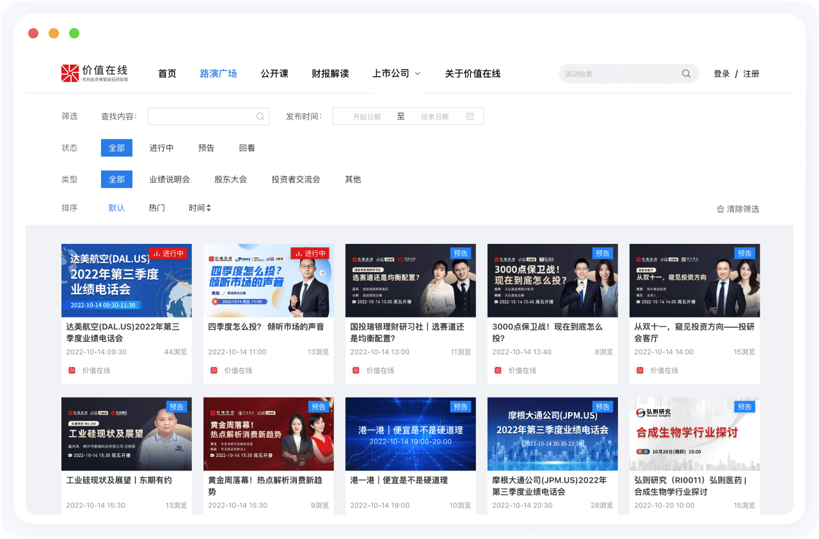The image size is (819, 539).
Task: Click title 国投瑞银理财研习社｜选赛道还是均衡配置
Action: (x=407, y=332)
